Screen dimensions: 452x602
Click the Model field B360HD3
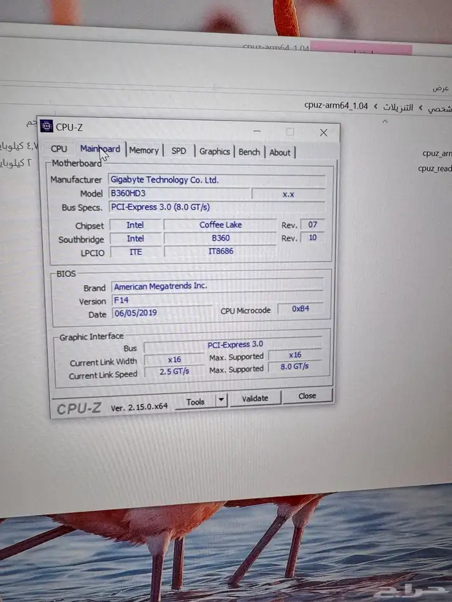[x=179, y=193]
